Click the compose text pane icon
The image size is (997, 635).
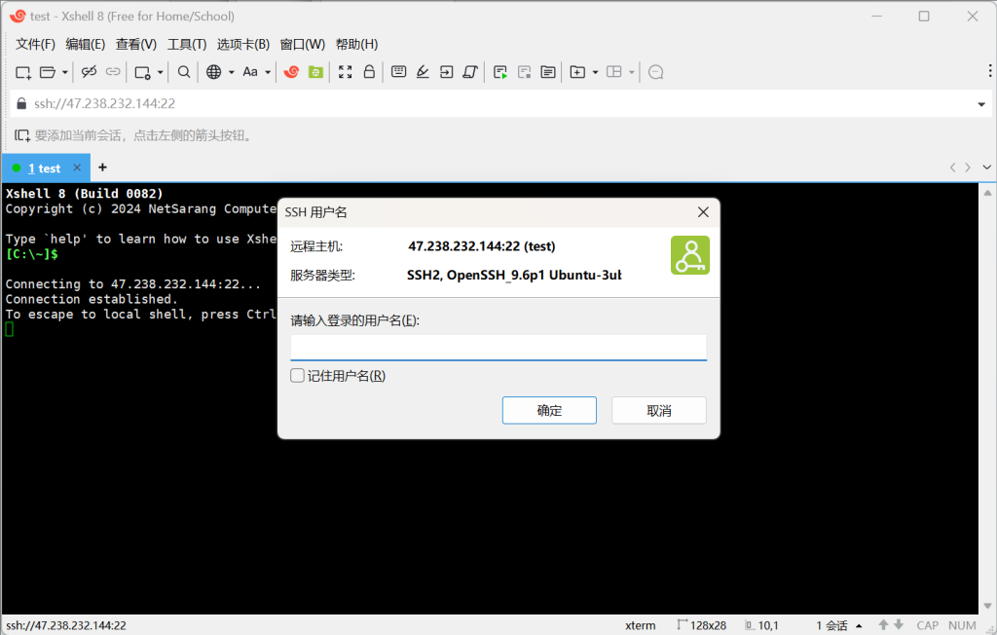pos(548,72)
